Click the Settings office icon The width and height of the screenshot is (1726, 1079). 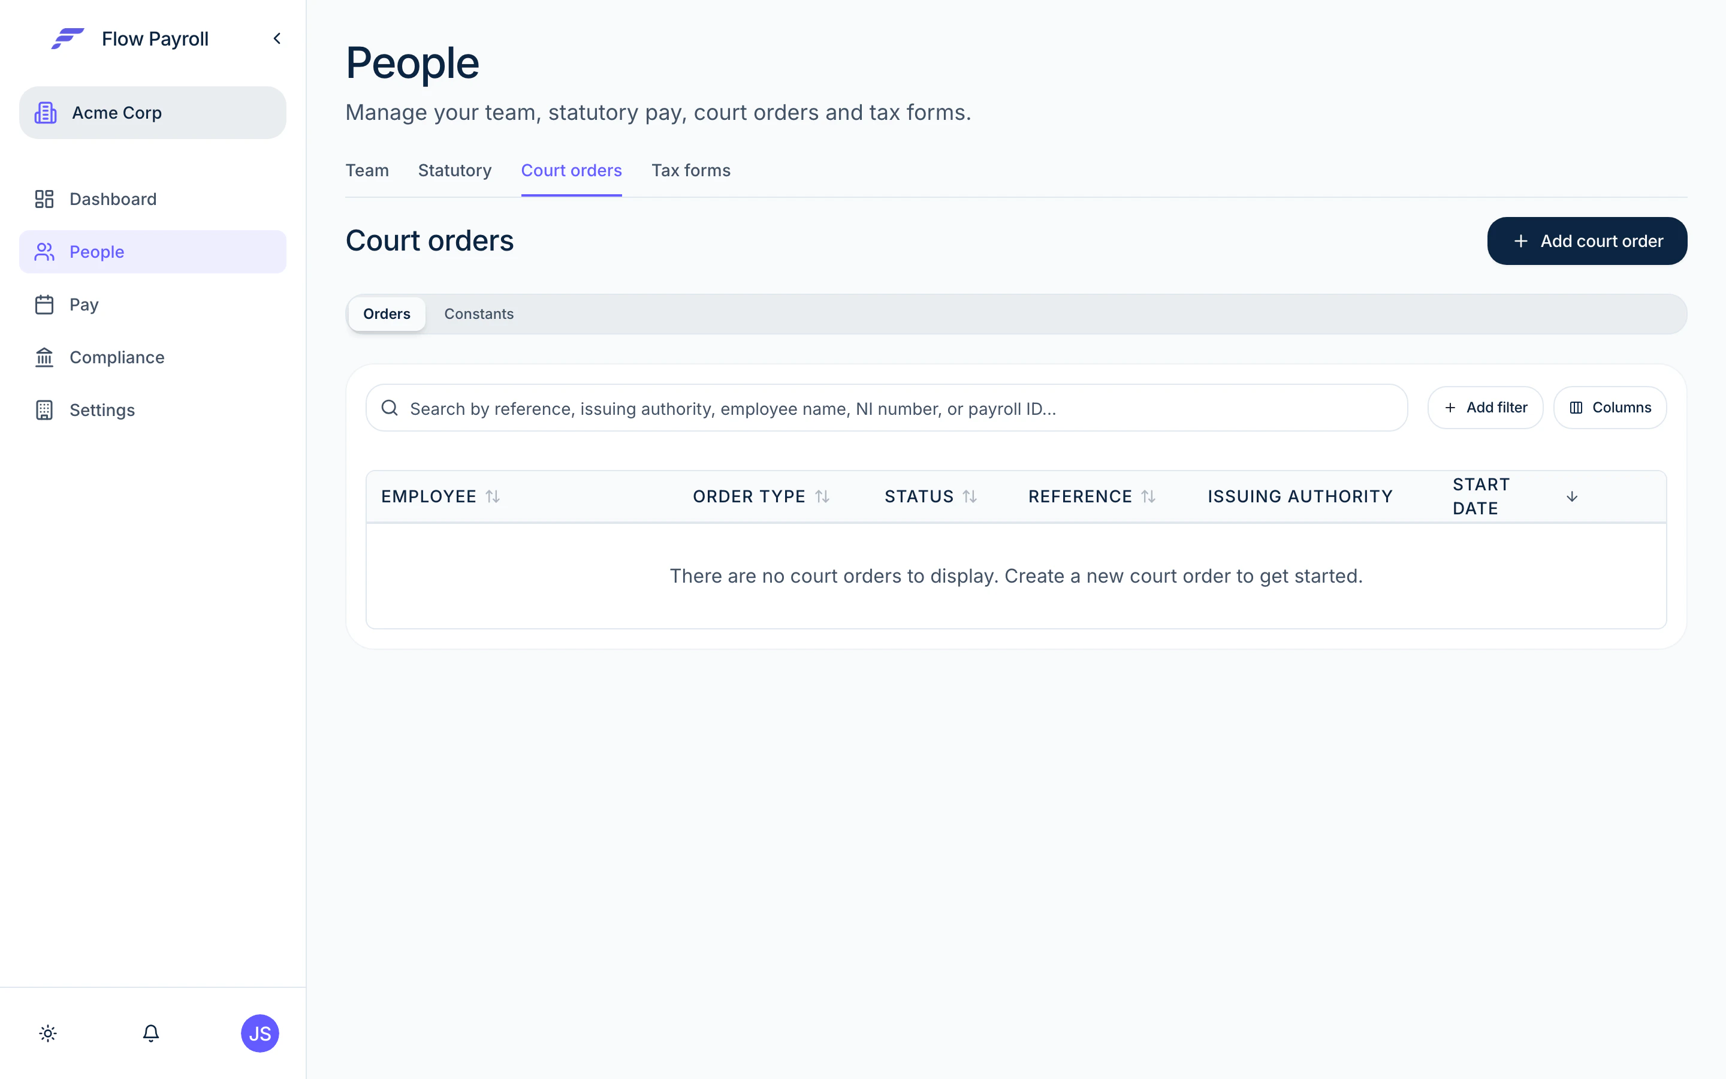click(44, 411)
